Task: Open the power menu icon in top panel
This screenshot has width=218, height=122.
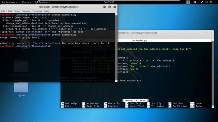Action: [211, 2]
